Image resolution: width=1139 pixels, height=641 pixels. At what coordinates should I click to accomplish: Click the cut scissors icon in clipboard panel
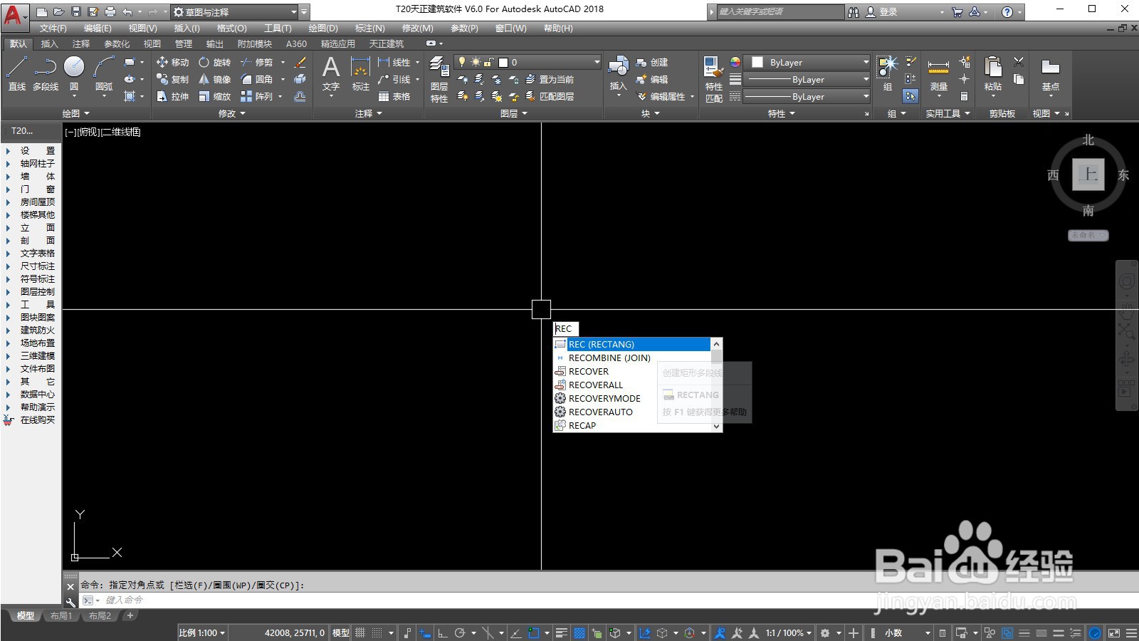[1019, 63]
